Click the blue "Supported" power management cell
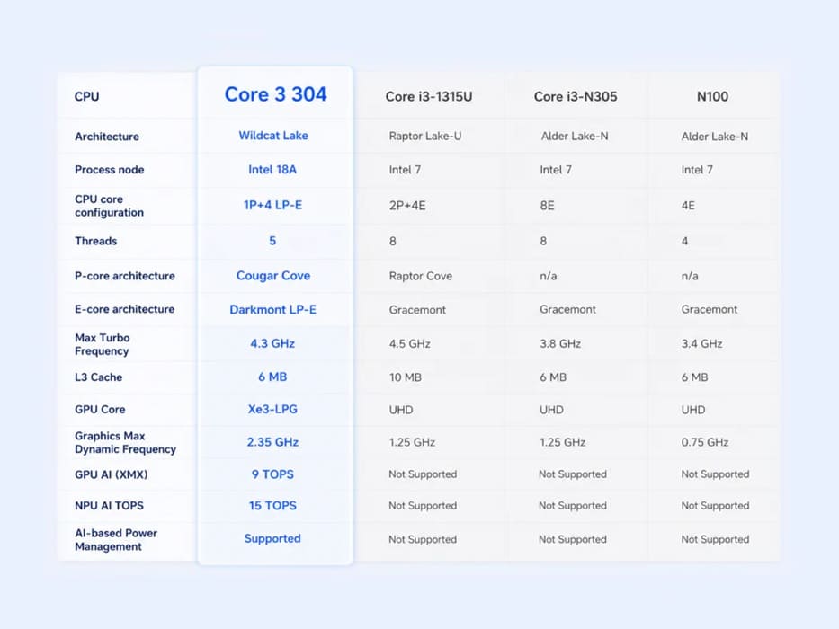This screenshot has width=839, height=629. tap(272, 538)
